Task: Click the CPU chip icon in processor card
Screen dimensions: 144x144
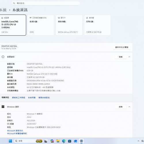Action: 2,18
